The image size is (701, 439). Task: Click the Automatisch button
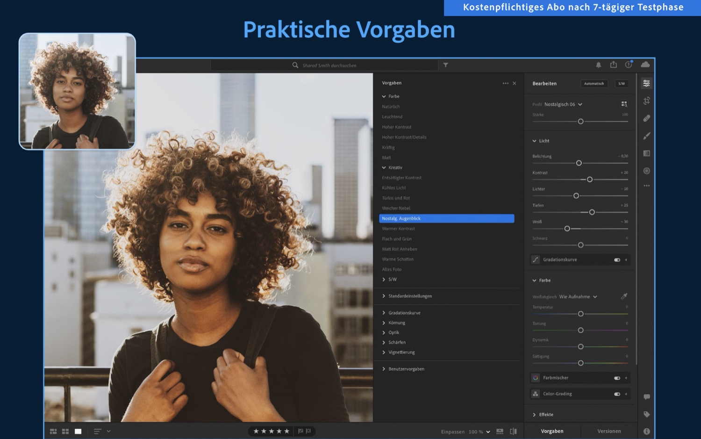coord(594,84)
